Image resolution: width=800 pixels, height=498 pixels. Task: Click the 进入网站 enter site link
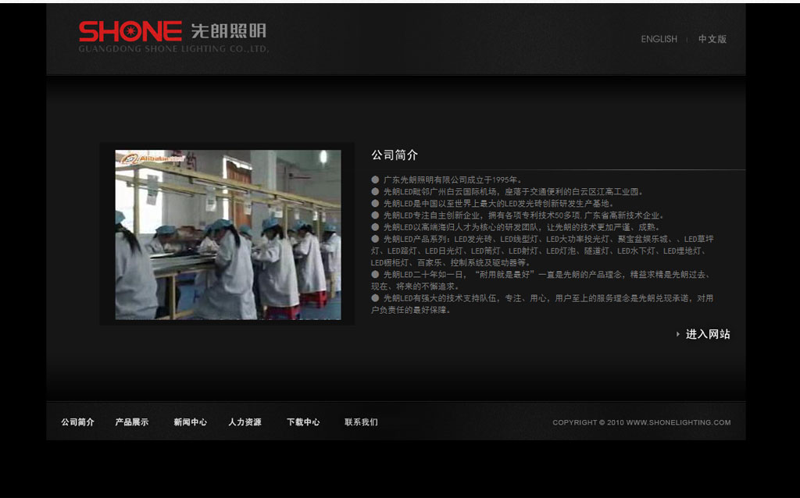[708, 334]
